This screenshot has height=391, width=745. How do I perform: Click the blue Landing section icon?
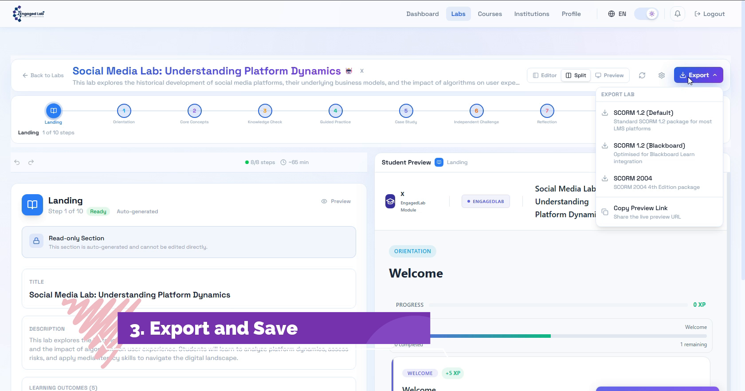click(32, 205)
